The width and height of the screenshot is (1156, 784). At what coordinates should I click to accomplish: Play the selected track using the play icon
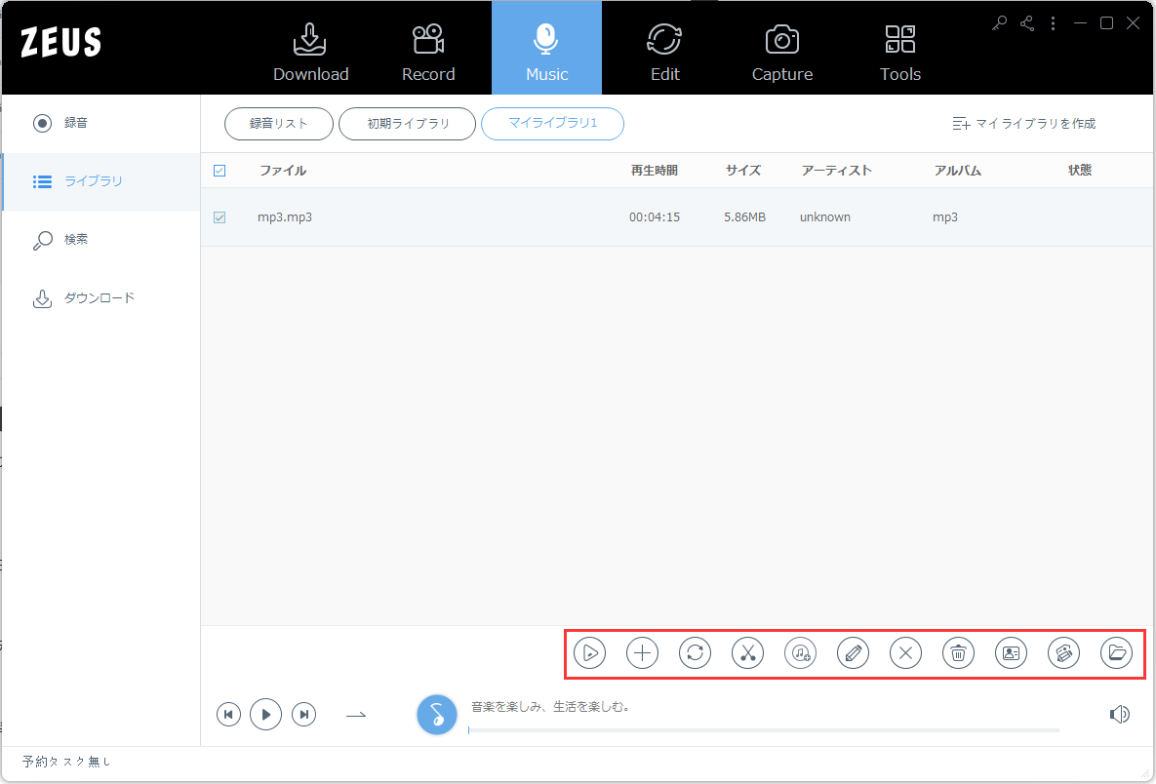[x=589, y=652]
